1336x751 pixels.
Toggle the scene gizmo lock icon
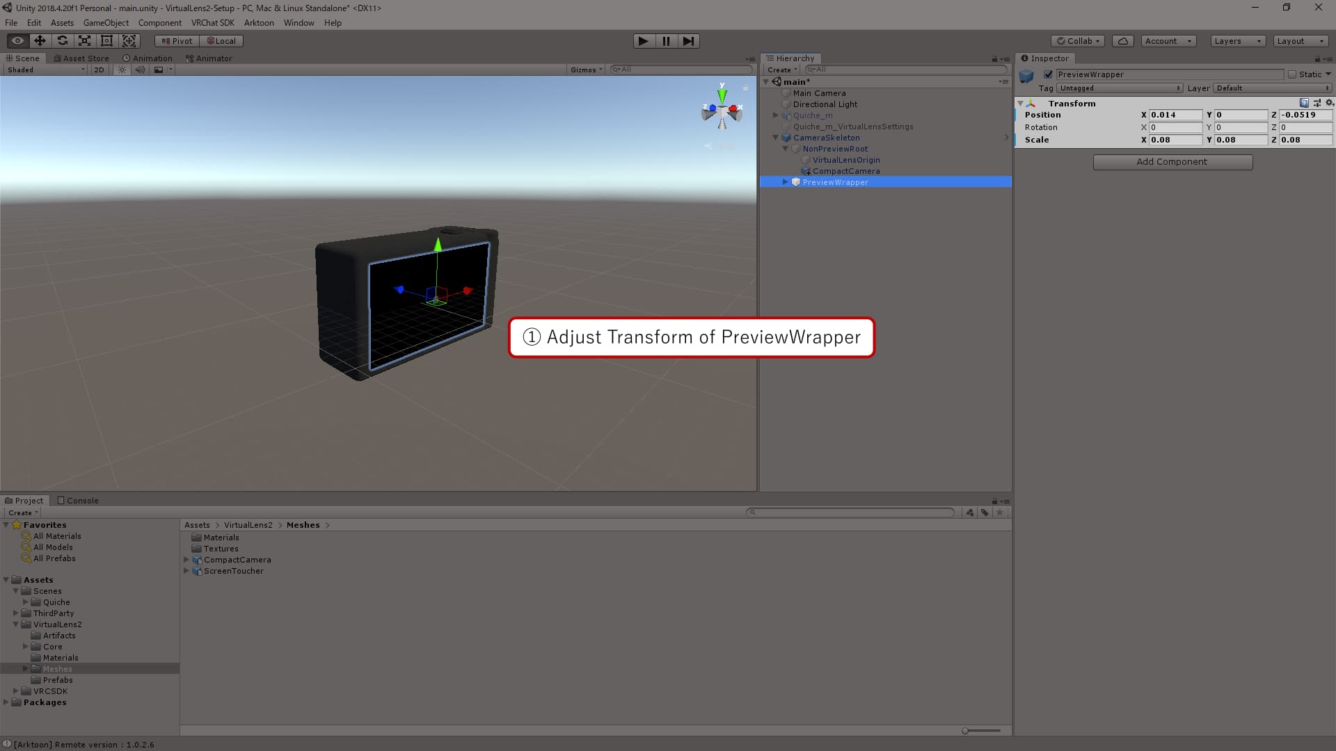tap(745, 88)
